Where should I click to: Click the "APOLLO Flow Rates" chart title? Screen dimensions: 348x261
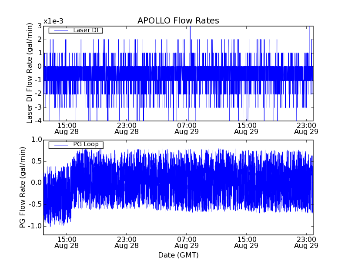click(178, 21)
